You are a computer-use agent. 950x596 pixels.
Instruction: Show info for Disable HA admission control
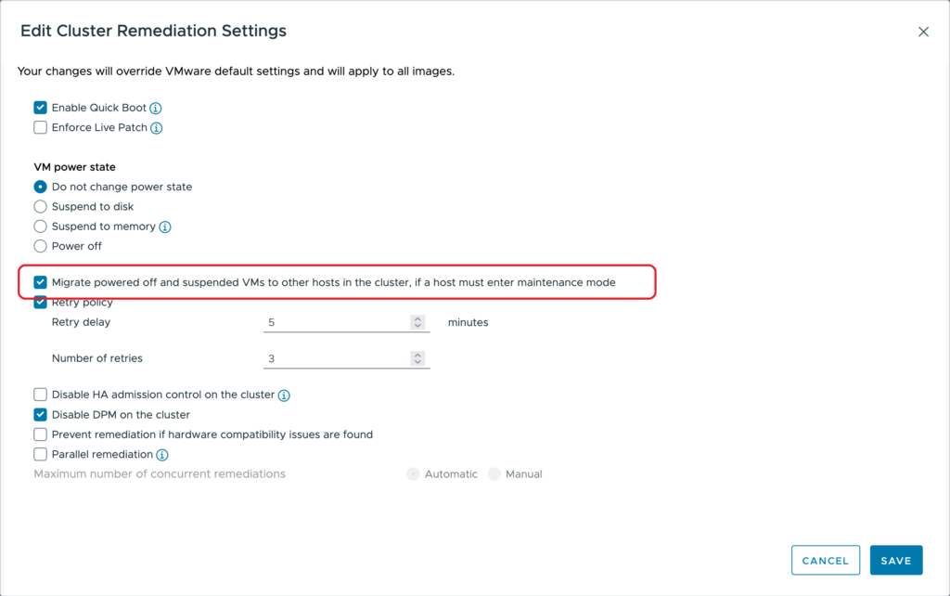(x=284, y=395)
